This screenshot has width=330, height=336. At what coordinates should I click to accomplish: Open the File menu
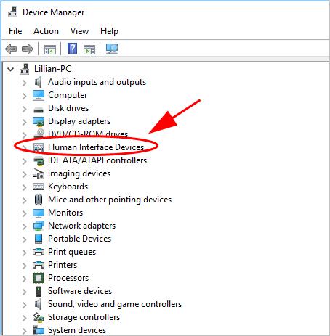(15, 31)
